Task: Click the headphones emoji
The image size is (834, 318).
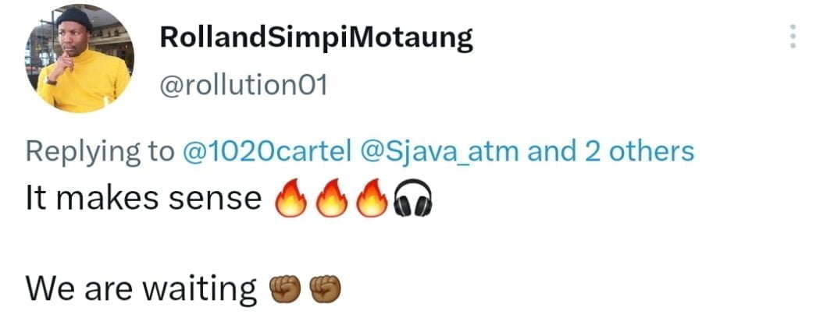Action: click(x=412, y=198)
